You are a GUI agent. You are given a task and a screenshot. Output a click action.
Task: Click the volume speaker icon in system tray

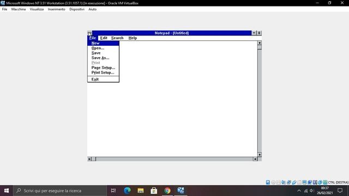[311, 191]
